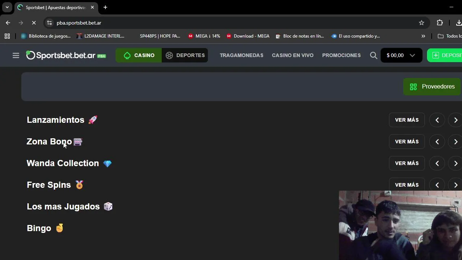This screenshot has width=462, height=260.
Task: Click VER MÁS for Wanda Collection
Action: [407, 163]
